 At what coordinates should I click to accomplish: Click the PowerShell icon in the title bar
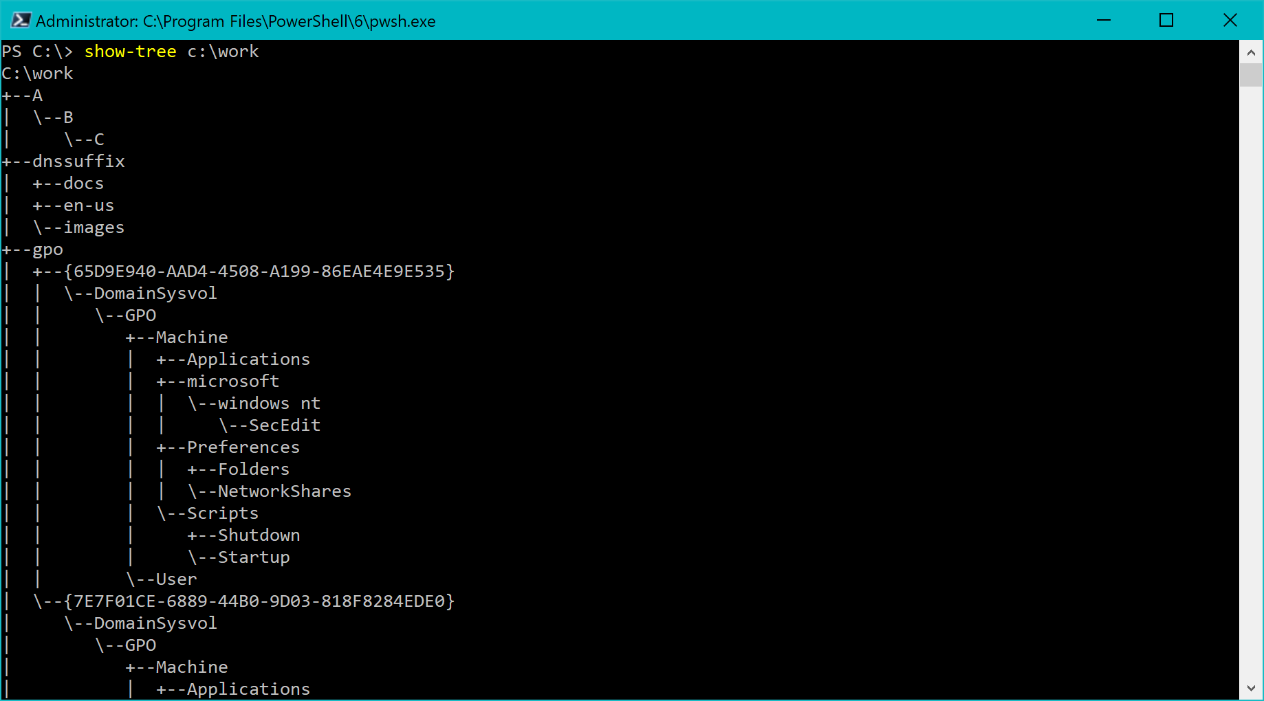[21, 20]
